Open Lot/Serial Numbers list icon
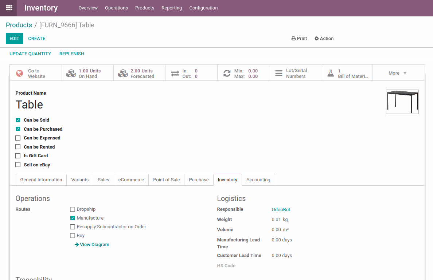Viewport: 433px width, 280px height. pyautogui.click(x=279, y=73)
